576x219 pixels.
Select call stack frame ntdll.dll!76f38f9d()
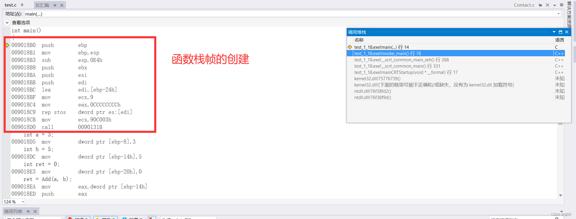click(x=373, y=98)
